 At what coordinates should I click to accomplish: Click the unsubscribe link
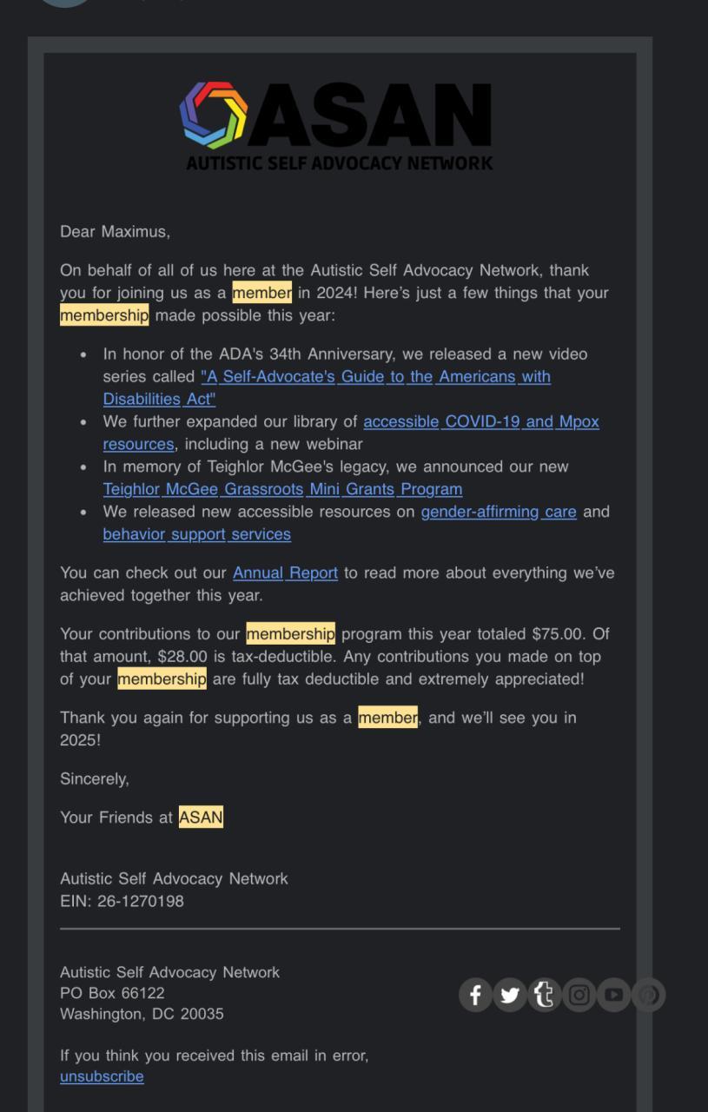click(x=102, y=1076)
